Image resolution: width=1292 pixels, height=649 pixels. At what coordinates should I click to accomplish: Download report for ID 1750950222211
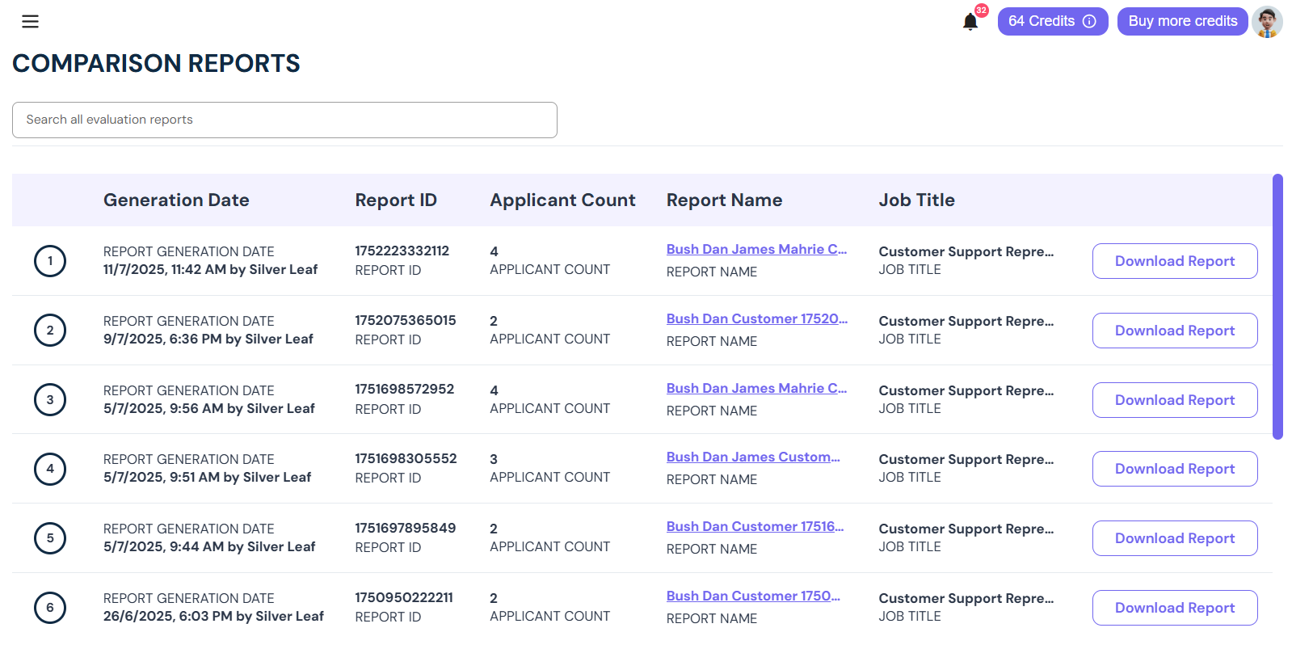tap(1175, 608)
